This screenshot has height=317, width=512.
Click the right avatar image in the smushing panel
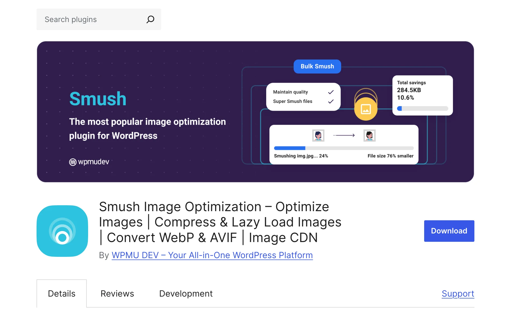point(369,135)
